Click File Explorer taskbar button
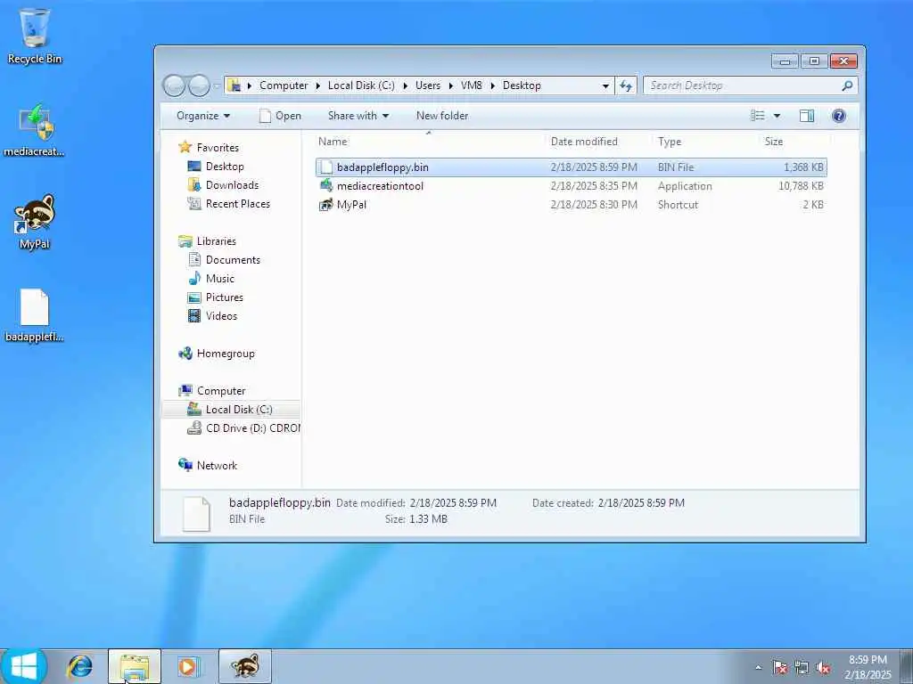 135,666
